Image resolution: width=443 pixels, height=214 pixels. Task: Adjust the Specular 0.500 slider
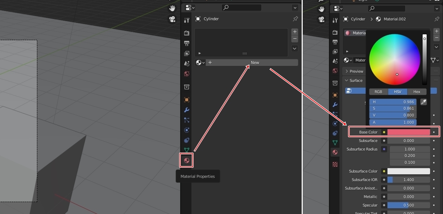[x=409, y=205]
